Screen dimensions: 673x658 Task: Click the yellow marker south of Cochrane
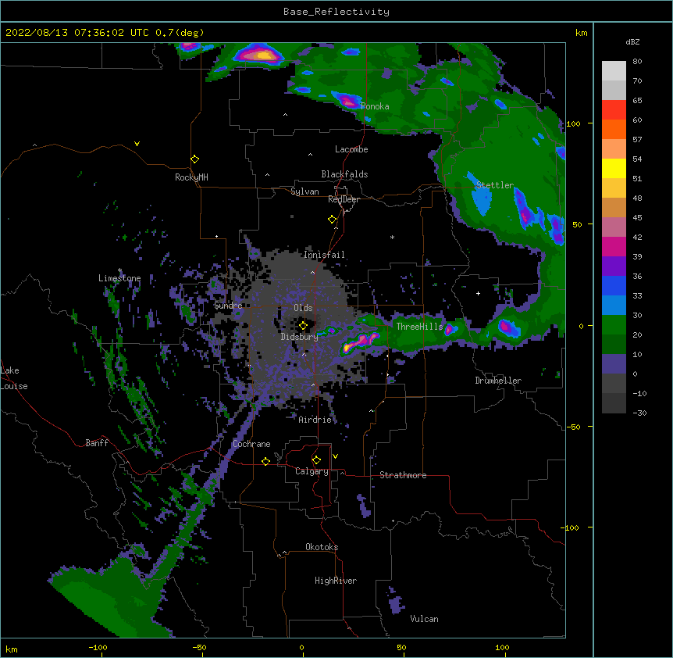(265, 461)
